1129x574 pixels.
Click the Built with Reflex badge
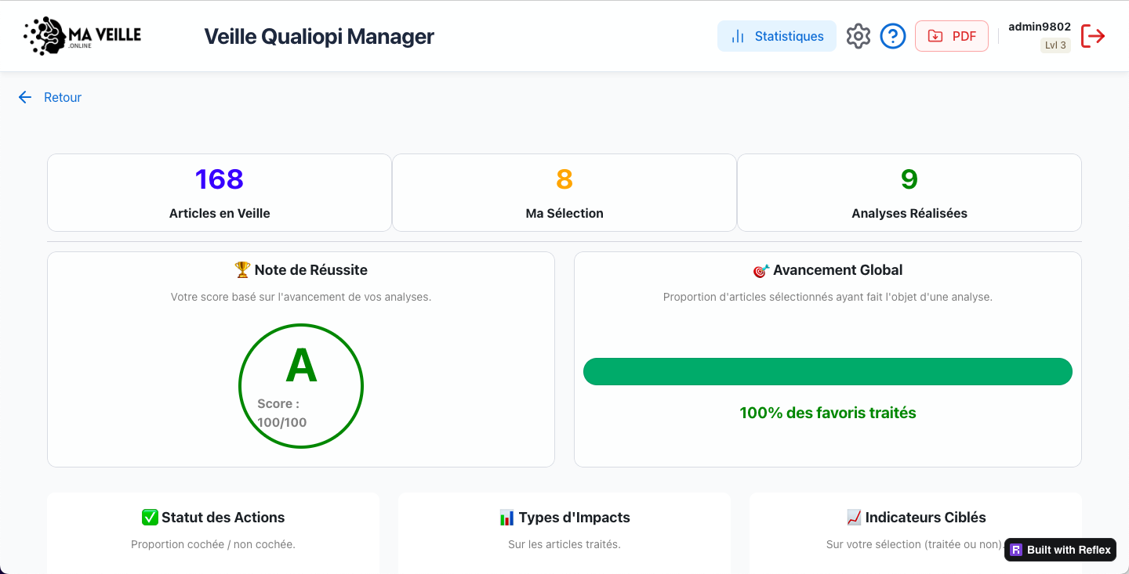(1060, 550)
